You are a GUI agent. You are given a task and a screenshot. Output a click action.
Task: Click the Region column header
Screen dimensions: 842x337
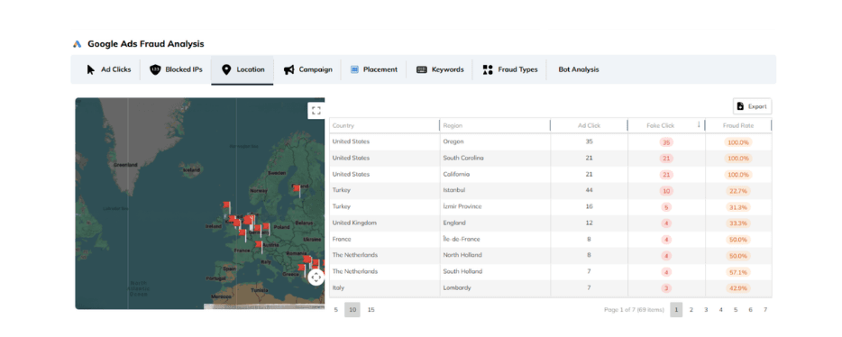pyautogui.click(x=495, y=125)
